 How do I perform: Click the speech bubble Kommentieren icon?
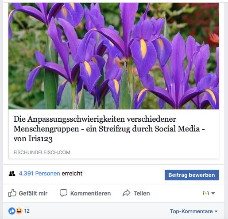63,193
